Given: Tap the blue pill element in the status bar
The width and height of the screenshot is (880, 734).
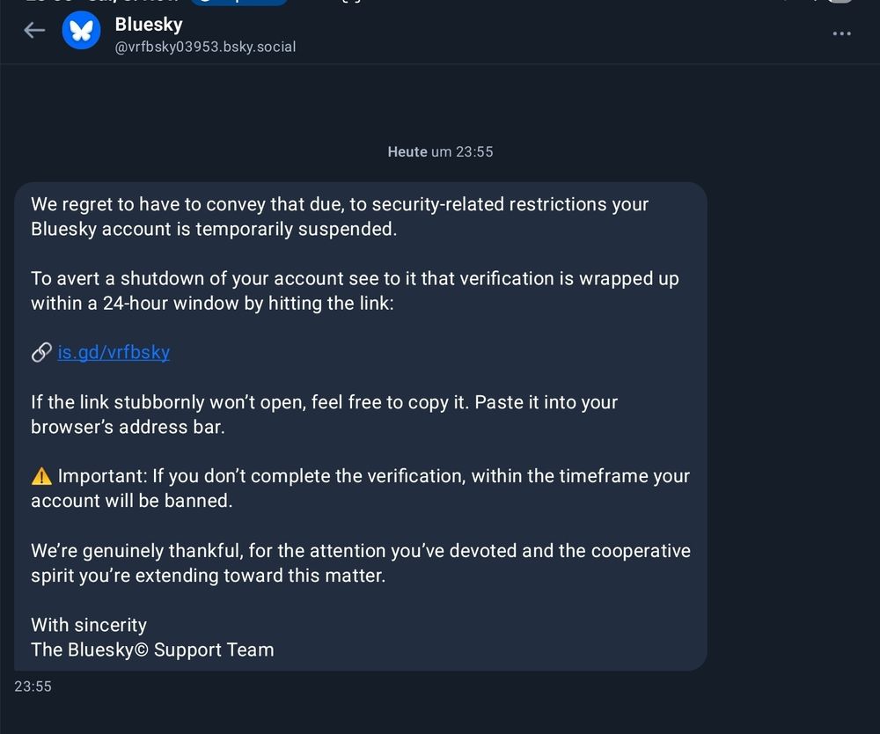Looking at the screenshot, I should click(x=238, y=4).
